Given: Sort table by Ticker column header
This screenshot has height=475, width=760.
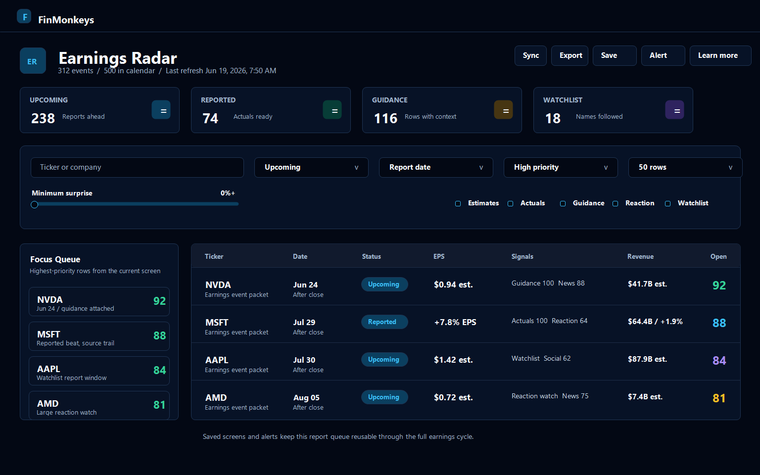Looking at the screenshot, I should coord(214,256).
